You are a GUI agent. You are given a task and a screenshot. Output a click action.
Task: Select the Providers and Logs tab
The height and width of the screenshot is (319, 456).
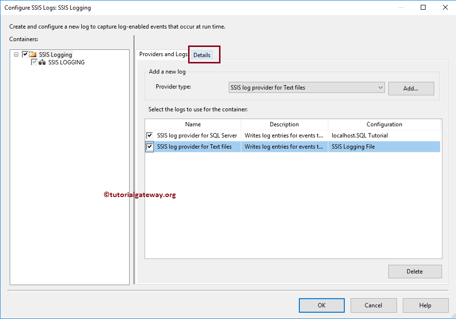(x=163, y=55)
